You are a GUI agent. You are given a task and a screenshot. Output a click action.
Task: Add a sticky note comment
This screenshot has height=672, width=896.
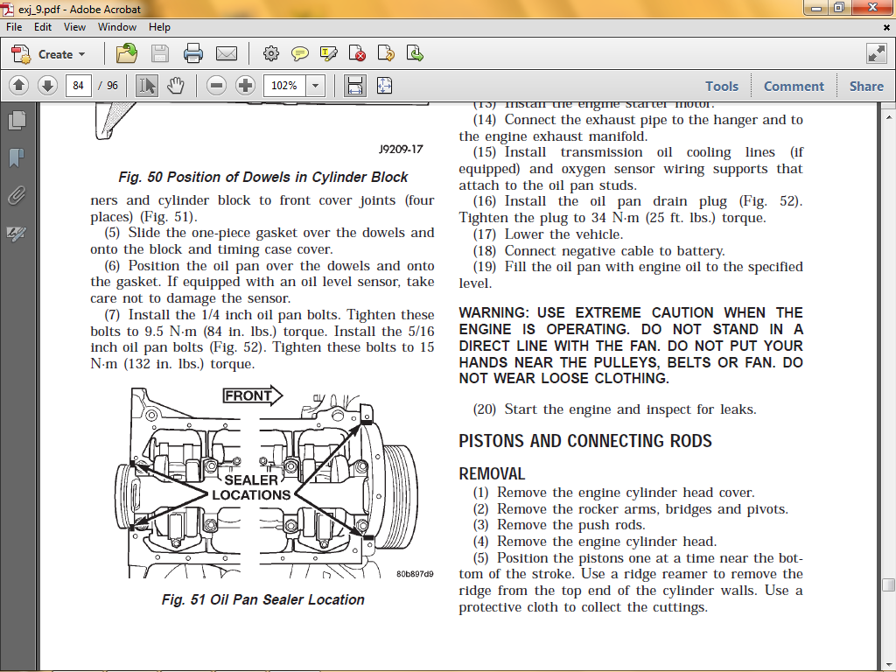300,54
